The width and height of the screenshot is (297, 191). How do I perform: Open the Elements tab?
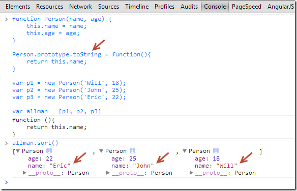pyautogui.click(x=18, y=7)
